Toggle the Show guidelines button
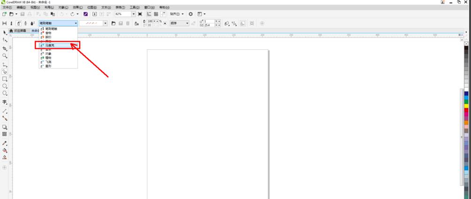471x199 pixels. click(x=163, y=14)
